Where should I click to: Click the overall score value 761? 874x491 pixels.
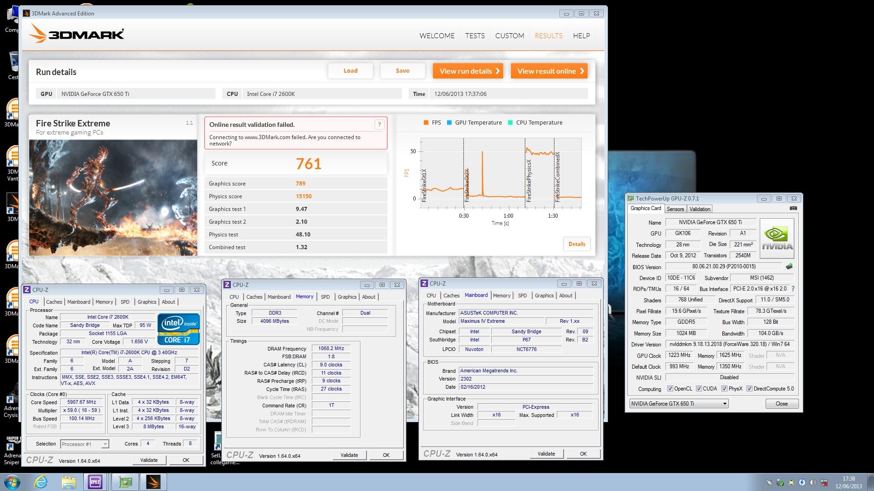(x=309, y=164)
